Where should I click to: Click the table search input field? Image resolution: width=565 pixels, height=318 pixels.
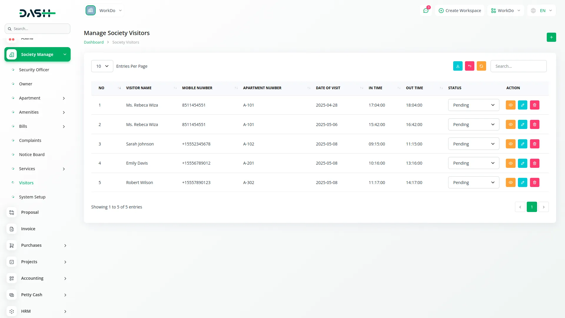[518, 66]
